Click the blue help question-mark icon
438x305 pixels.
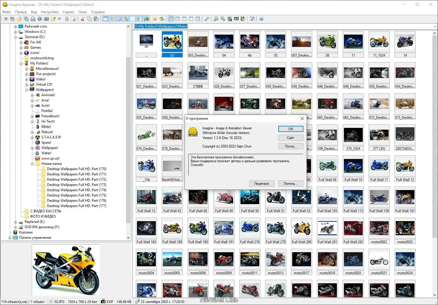point(261,19)
